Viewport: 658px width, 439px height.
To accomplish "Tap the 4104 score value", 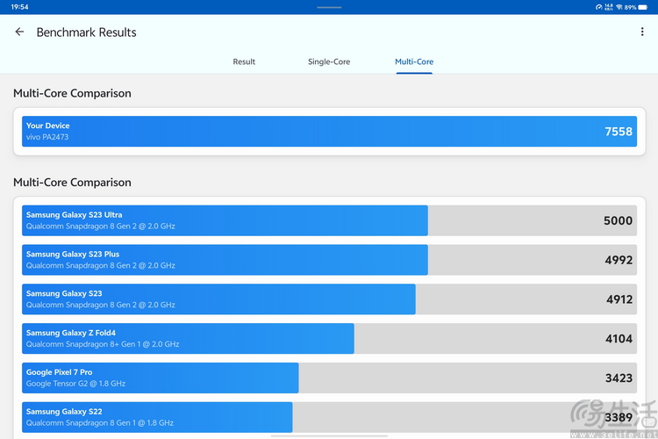I will click(x=619, y=339).
